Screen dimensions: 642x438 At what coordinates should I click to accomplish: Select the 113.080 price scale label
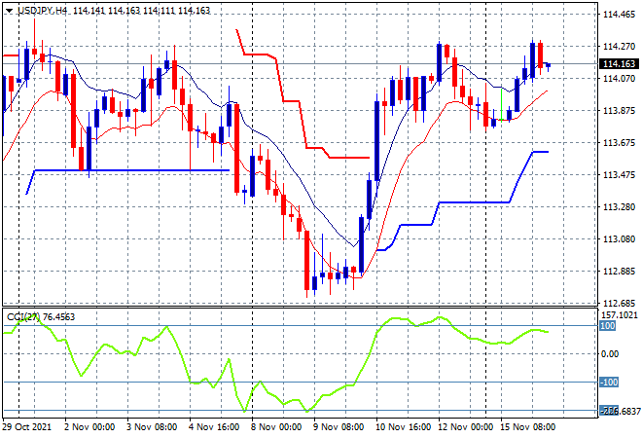[x=619, y=238]
